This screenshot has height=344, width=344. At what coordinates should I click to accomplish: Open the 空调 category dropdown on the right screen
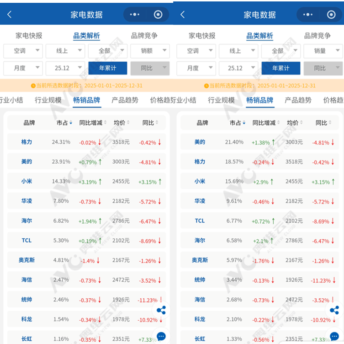(x=196, y=51)
